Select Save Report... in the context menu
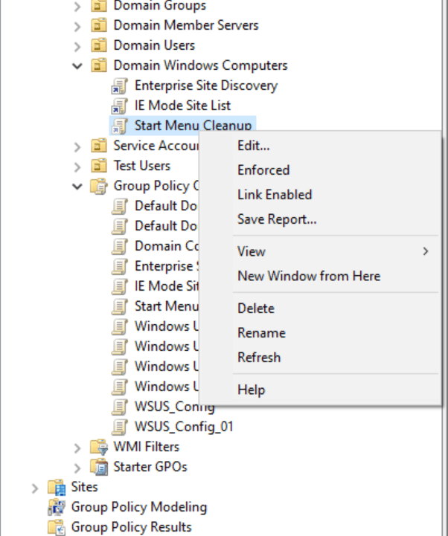The image size is (448, 536). 320,219
